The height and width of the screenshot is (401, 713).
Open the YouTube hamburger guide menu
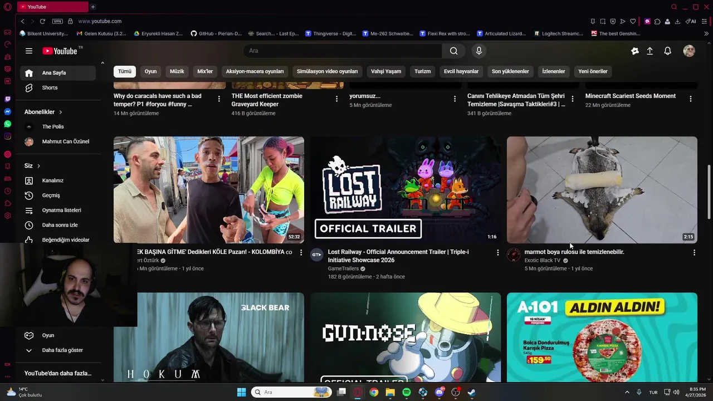tap(29, 51)
